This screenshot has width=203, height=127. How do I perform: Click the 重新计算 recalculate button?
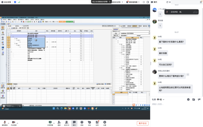(x=14, y=28)
